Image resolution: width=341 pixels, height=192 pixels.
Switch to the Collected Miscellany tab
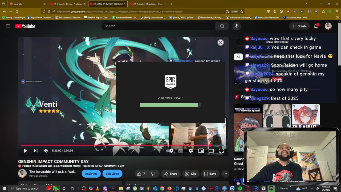coord(147,4)
